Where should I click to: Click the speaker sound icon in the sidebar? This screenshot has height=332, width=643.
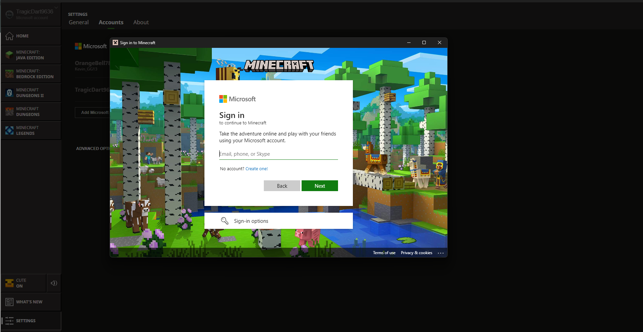54,283
